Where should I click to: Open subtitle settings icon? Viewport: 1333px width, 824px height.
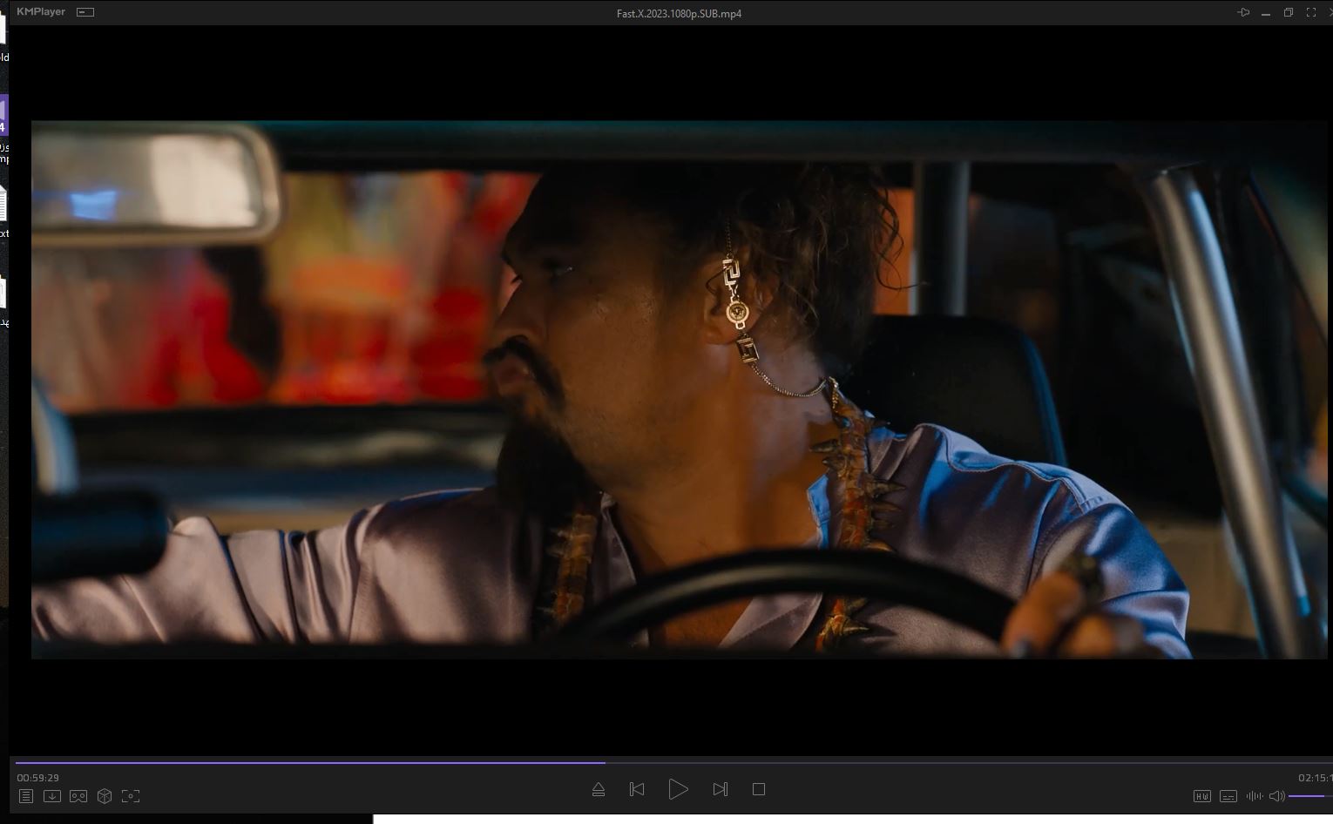[1228, 796]
